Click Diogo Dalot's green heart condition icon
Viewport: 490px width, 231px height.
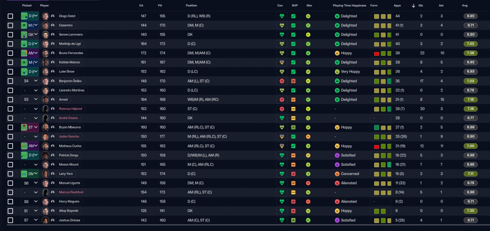tap(282, 16)
